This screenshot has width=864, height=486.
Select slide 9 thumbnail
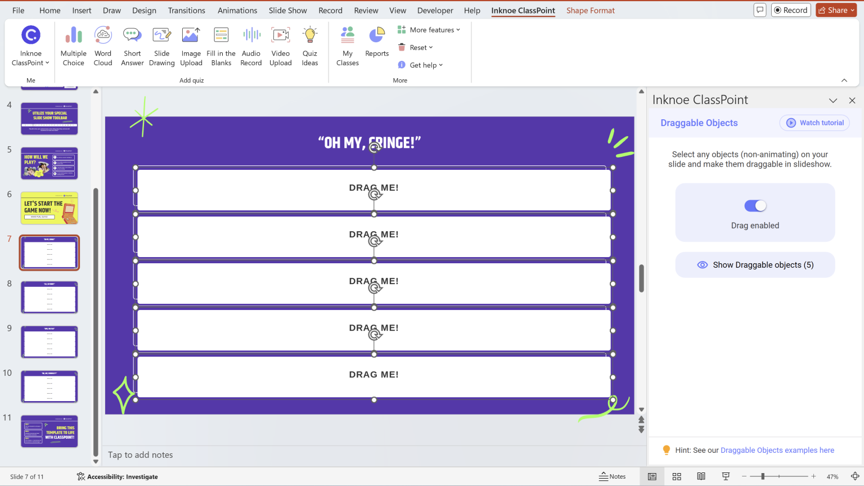click(x=49, y=342)
